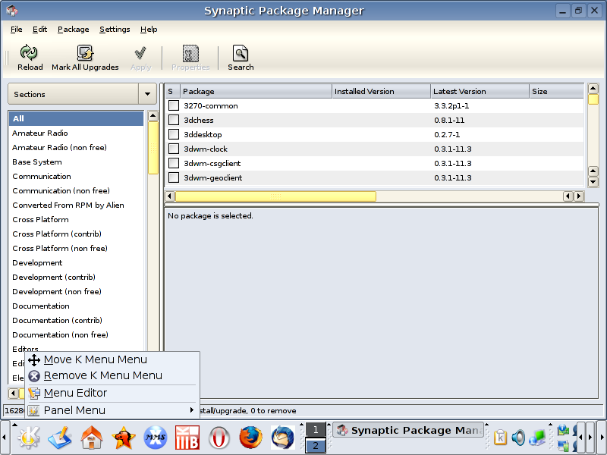Screen dimensions: 607x455
Task: Sort by the Latest Version column
Action: [479, 92]
